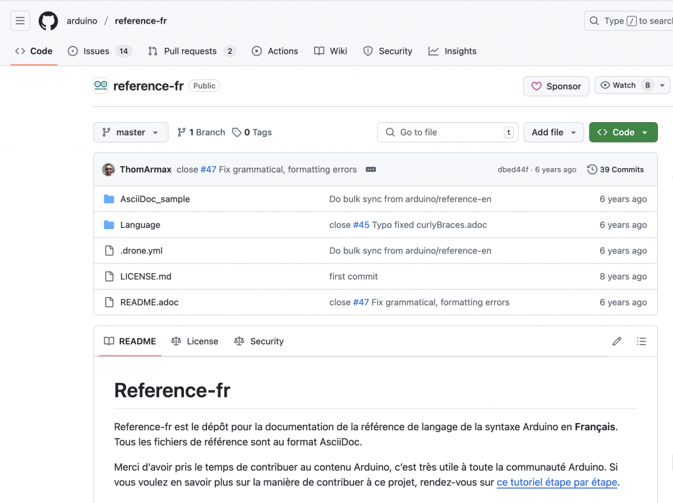Expand the Add file dropdown

pyautogui.click(x=553, y=132)
